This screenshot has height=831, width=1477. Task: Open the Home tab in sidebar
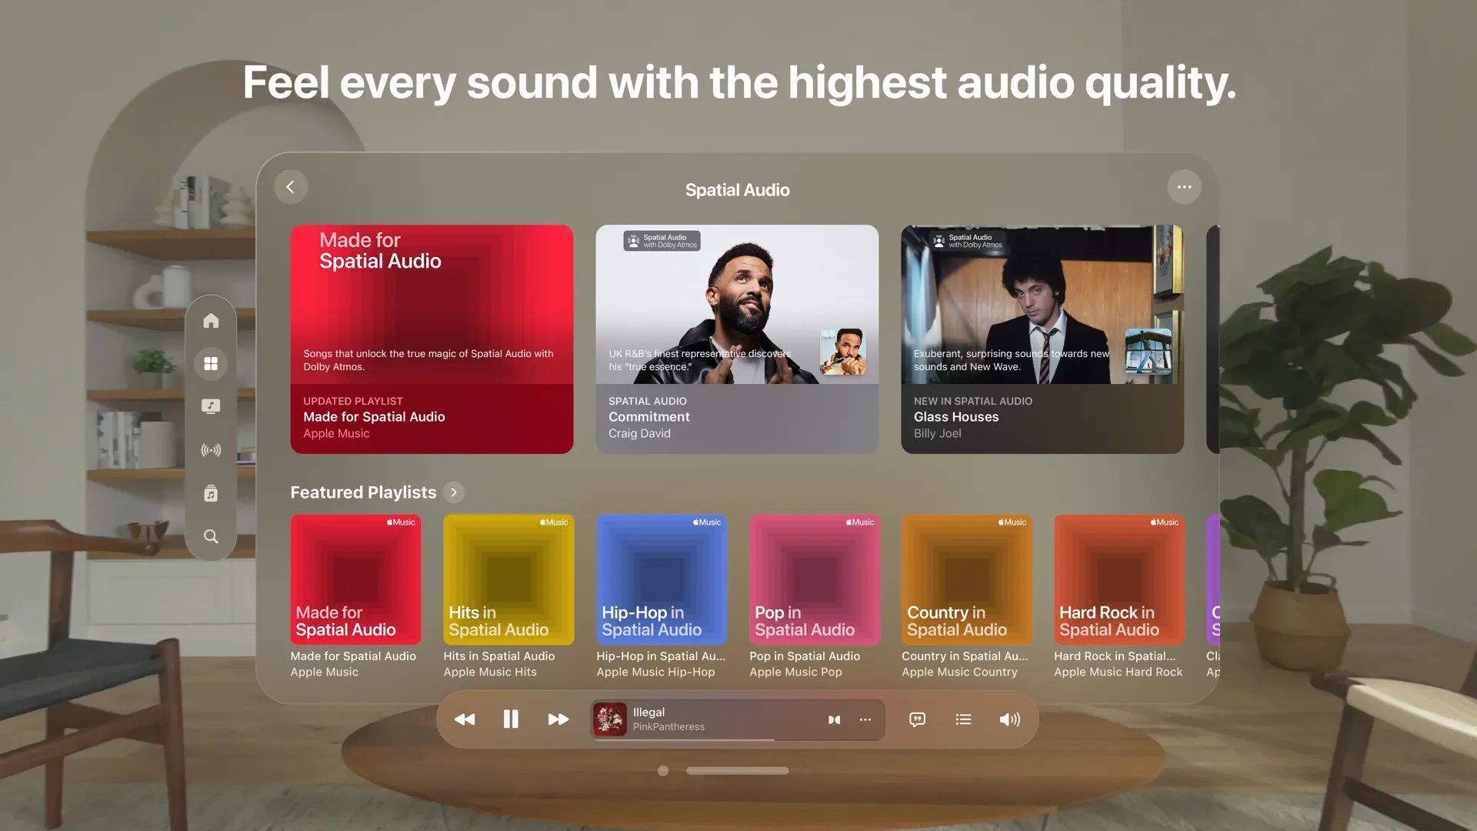tap(211, 321)
